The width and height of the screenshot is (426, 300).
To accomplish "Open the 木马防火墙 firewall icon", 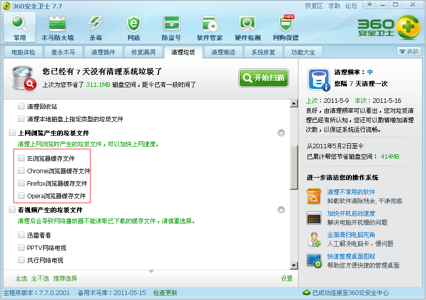I will point(57,27).
